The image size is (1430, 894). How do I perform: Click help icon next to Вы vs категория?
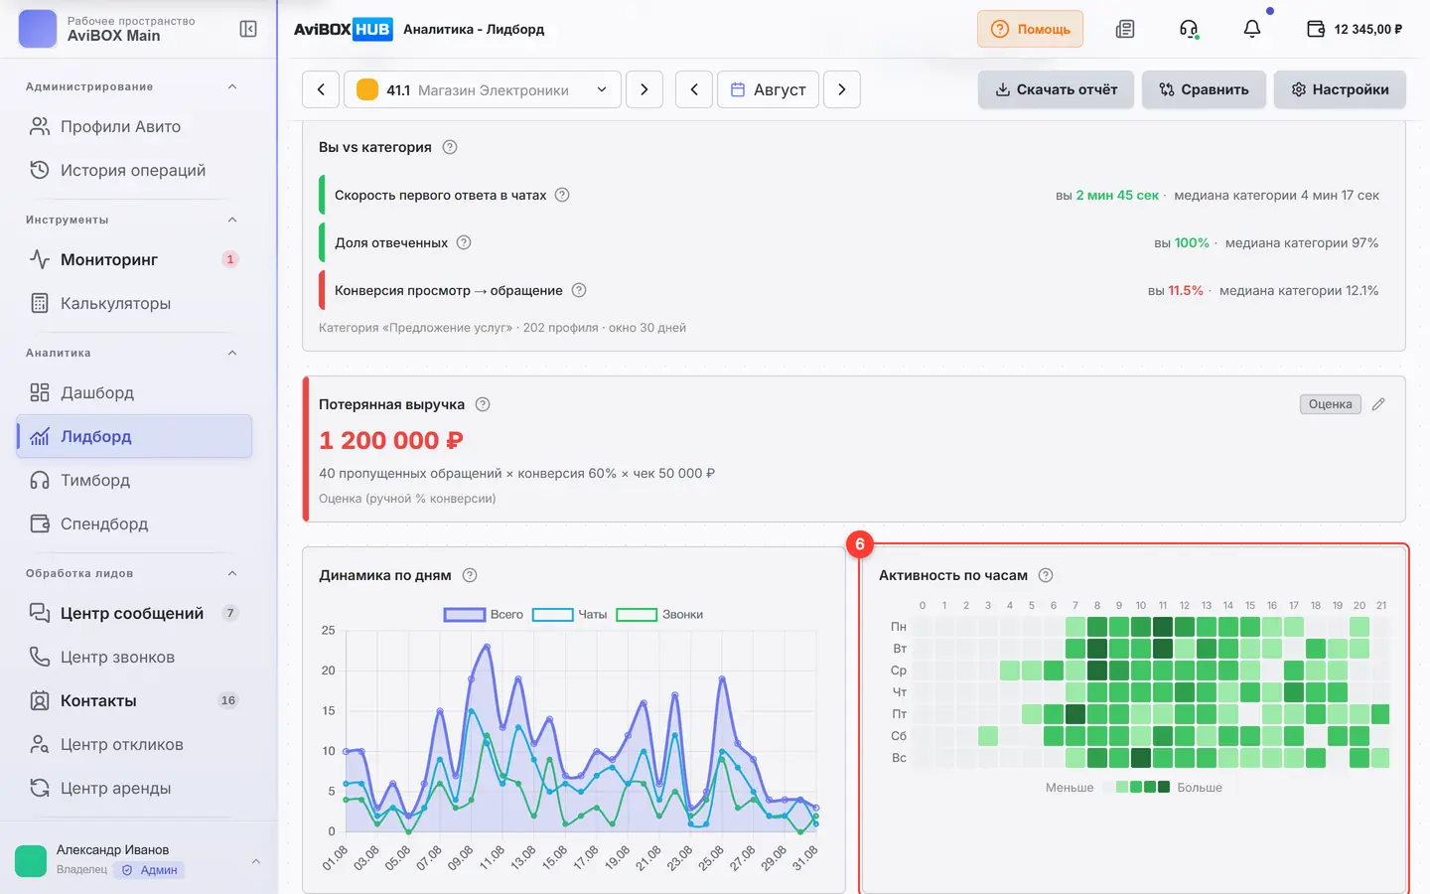point(450,147)
